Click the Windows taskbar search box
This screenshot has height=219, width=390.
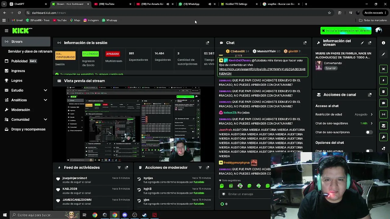(x=44, y=215)
